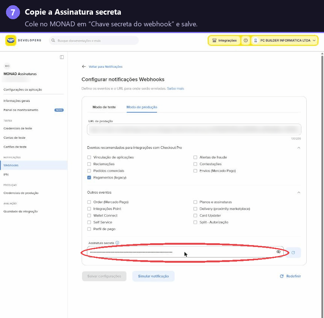Image resolution: width=324 pixels, height=318 pixels.
Task: Check the Alertas de fraude checkbox
Action: (195, 157)
